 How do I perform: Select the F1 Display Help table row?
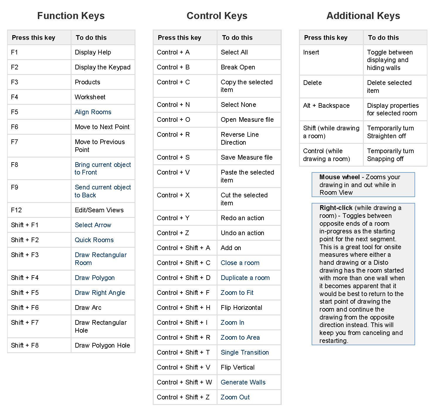pyautogui.click(x=71, y=52)
